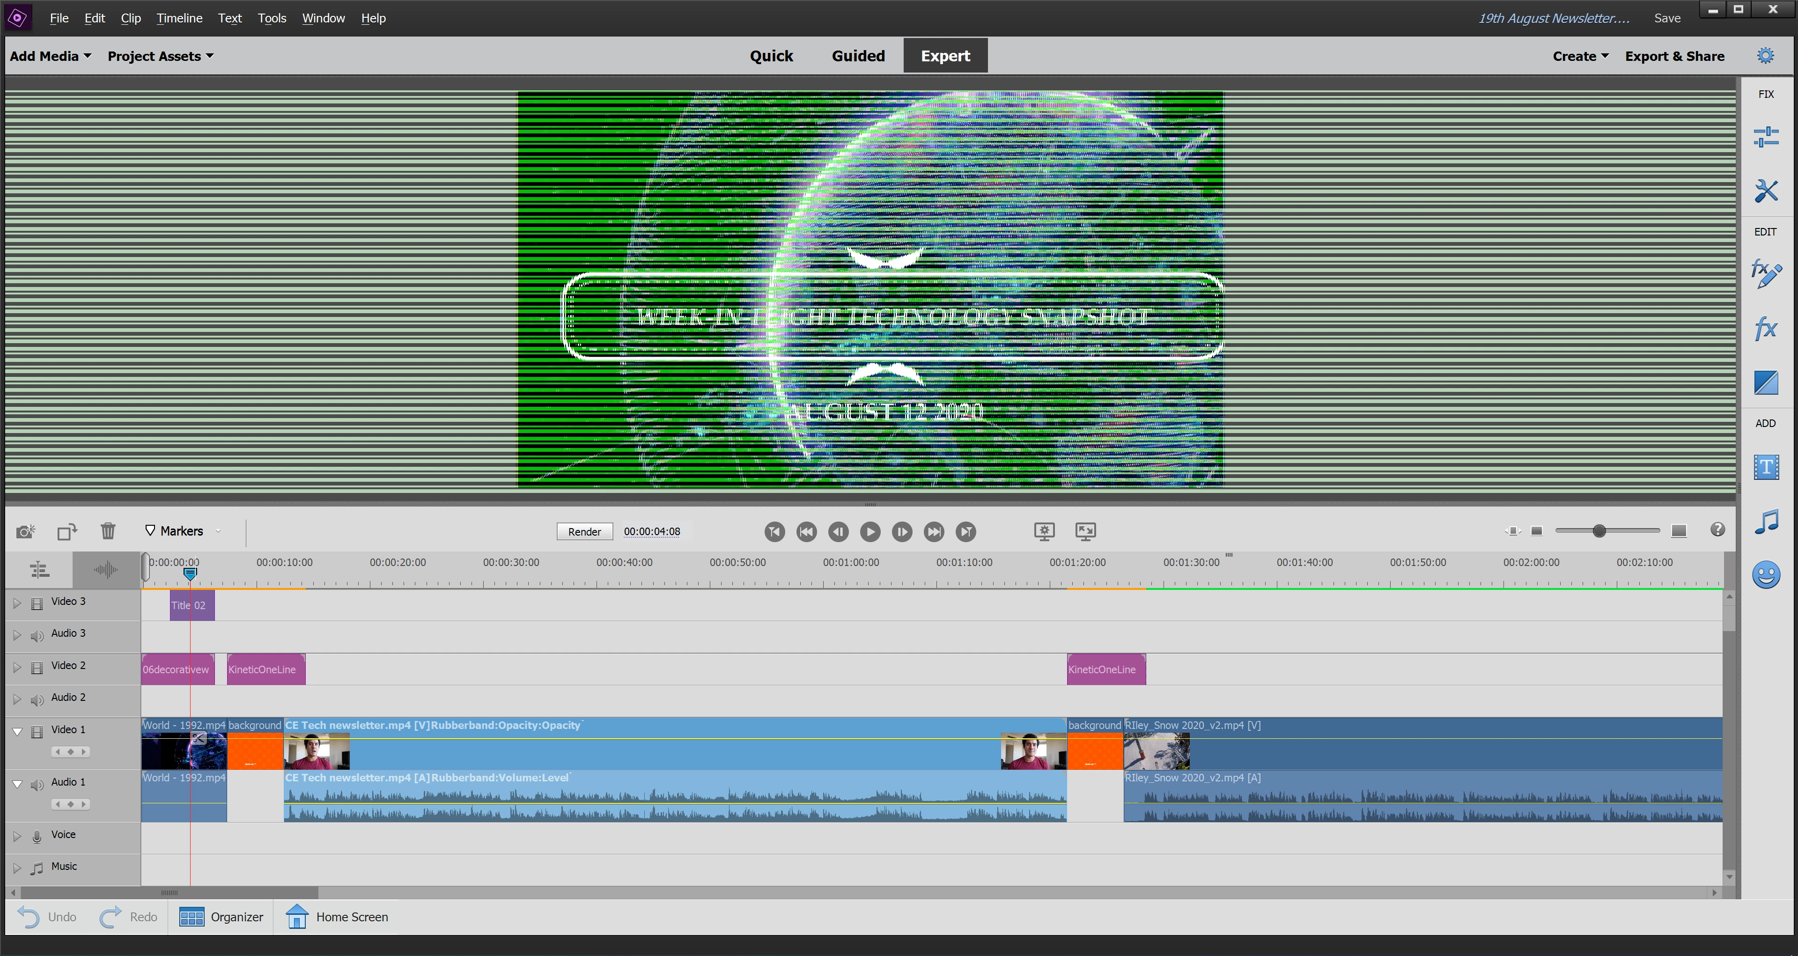The image size is (1798, 956).
Task: Collapse the Video 1 track
Action: point(17,731)
